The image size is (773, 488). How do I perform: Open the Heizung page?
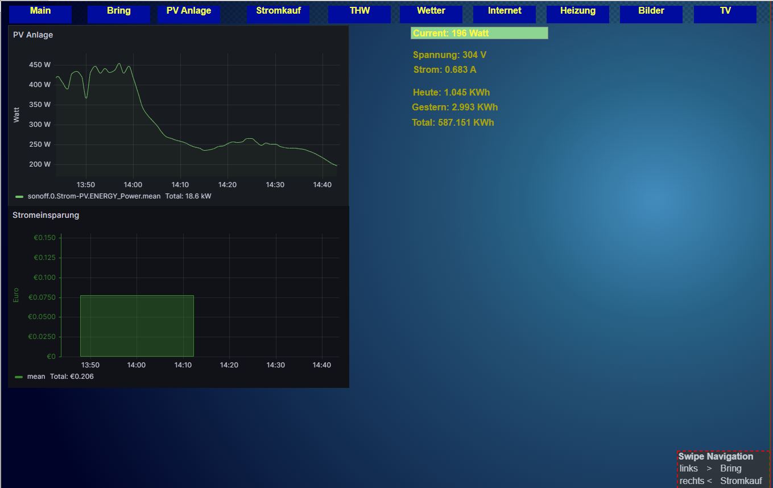[x=577, y=14]
